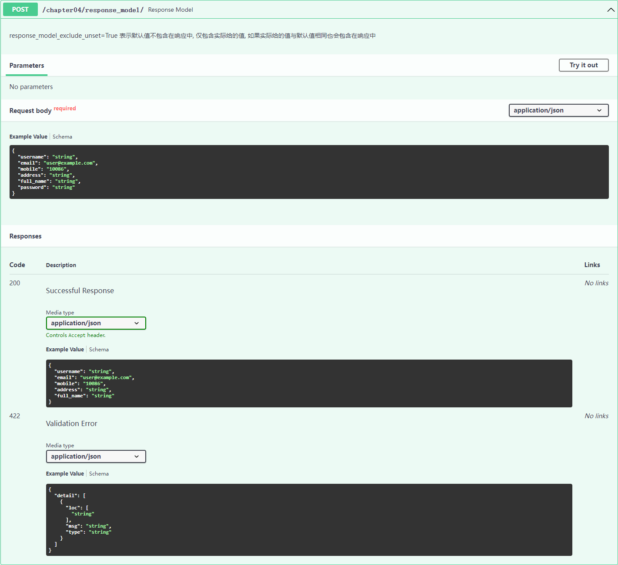This screenshot has width=618, height=565.
Task: Click the green POST method badge
Action: (x=20, y=10)
